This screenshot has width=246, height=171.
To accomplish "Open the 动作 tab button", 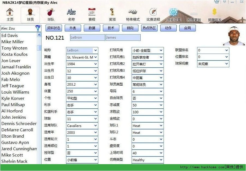I will coord(168,28).
